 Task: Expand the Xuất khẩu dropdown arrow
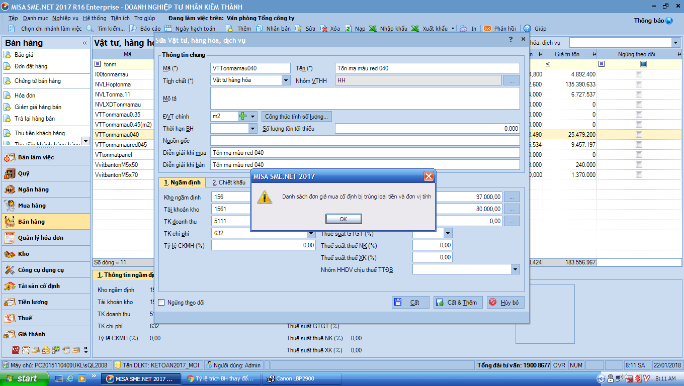click(453, 29)
